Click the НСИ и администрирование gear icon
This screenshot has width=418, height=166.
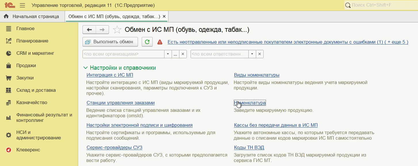pyautogui.click(x=8, y=135)
